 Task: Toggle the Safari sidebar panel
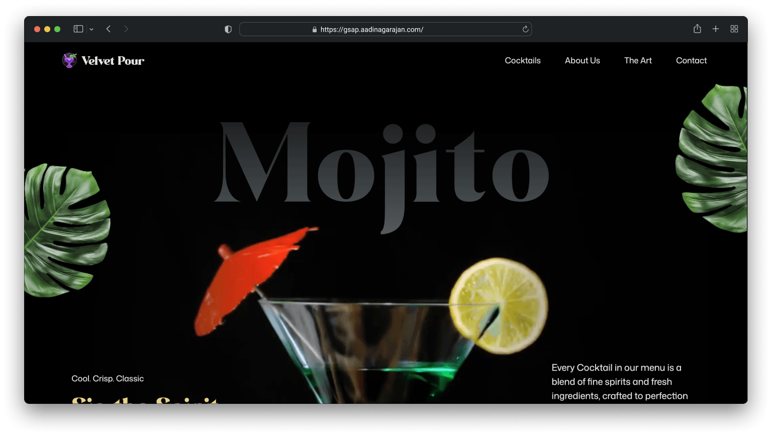[x=78, y=29]
